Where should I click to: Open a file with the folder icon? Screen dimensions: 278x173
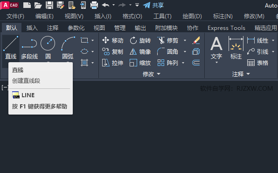[x=38, y=5]
